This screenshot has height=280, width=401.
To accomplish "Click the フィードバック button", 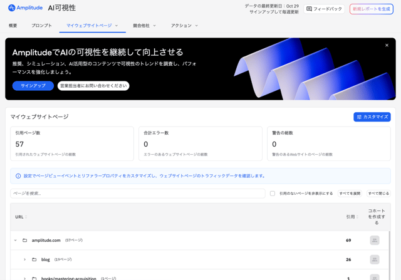I will click(324, 9).
